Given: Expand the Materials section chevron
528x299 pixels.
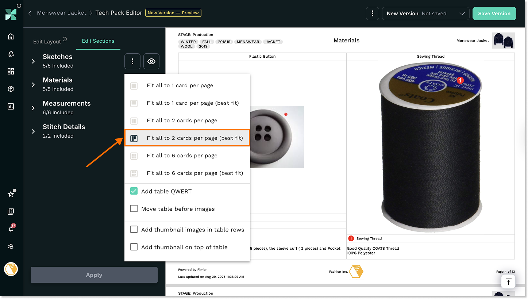Looking at the screenshot, I should (x=33, y=85).
